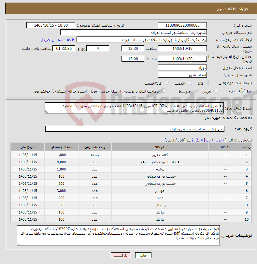
Task: Click the item فنجان یا لیوان یکبار مصرف
Action: tap(160, 162)
